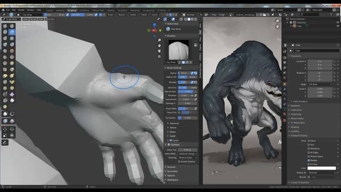Select the Inflate brush tool
The image size is (341, 192).
point(5,44)
